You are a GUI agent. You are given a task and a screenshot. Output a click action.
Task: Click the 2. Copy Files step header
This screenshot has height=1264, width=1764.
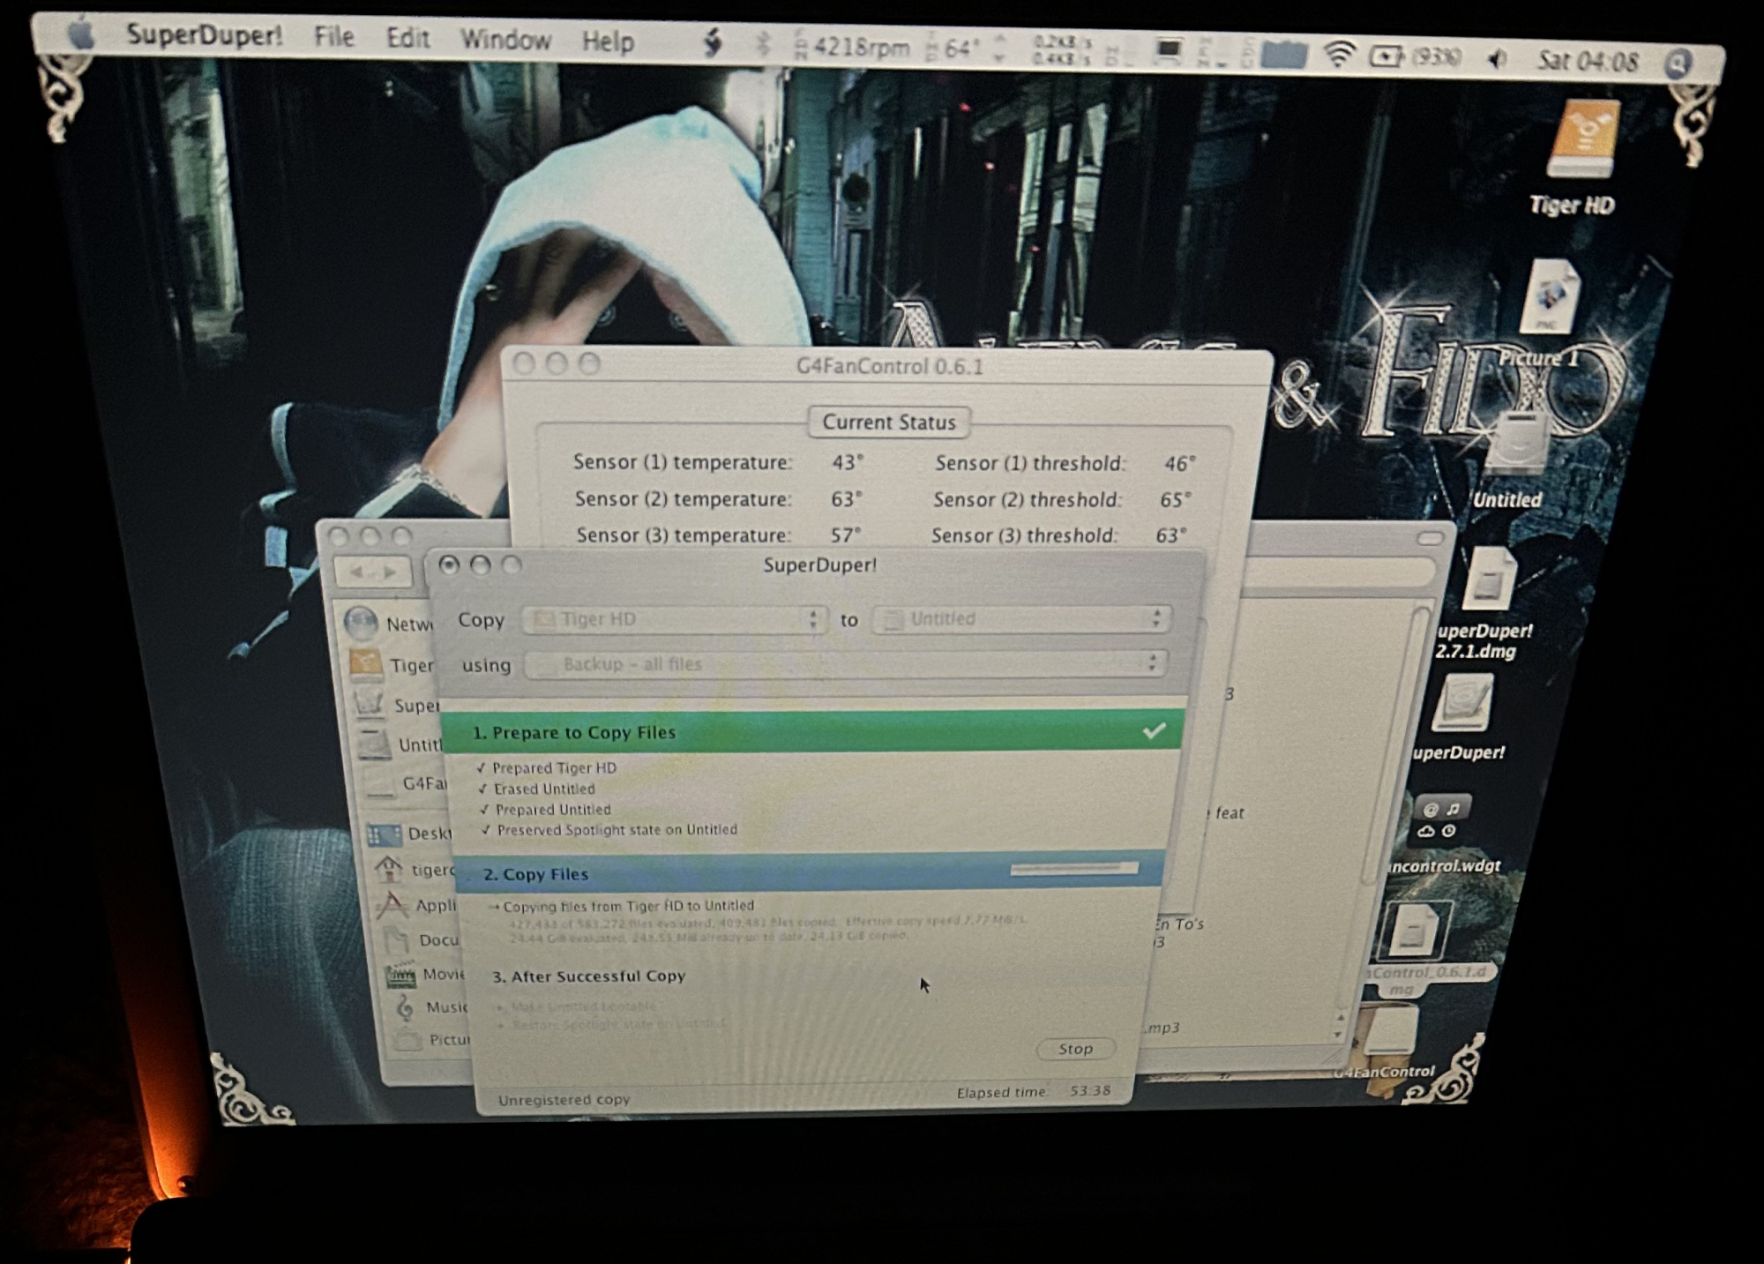809,873
